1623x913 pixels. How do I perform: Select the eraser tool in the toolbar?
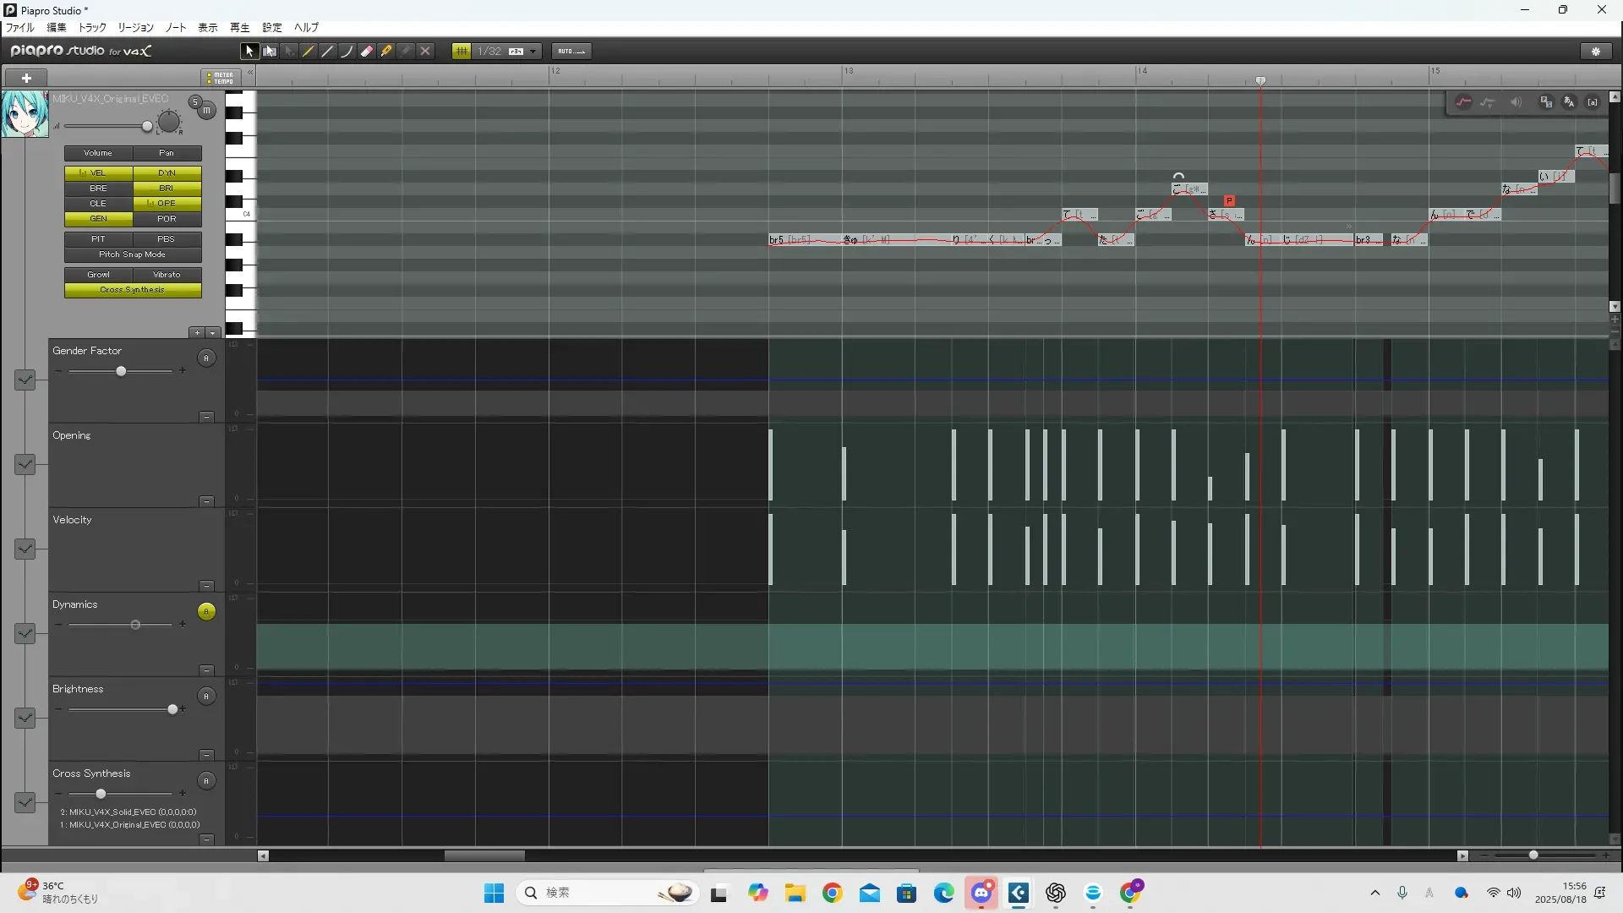(367, 52)
